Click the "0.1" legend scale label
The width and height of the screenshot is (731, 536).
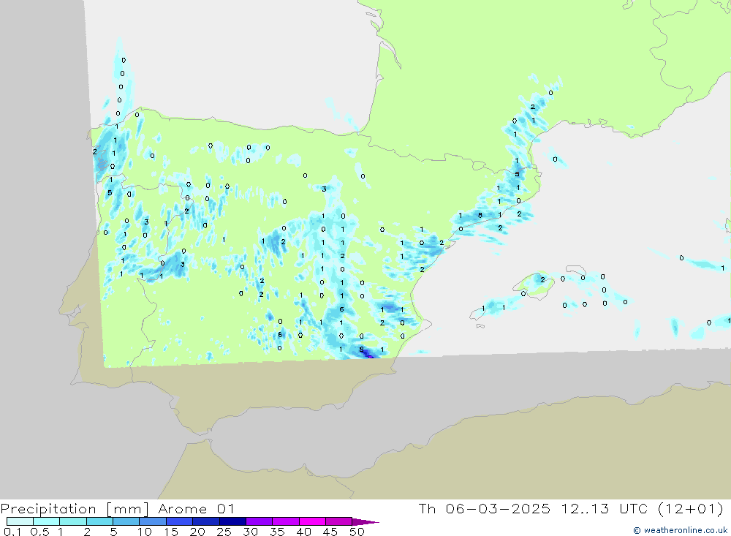12,532
